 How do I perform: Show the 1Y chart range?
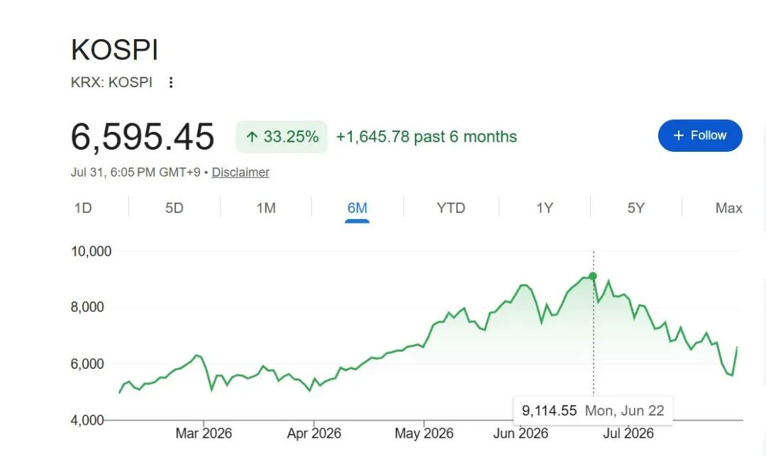545,208
